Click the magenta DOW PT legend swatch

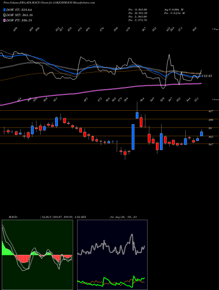tap(4, 20)
